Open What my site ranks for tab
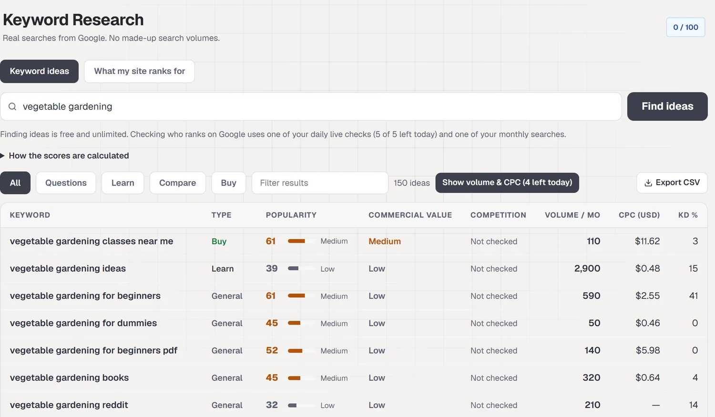The image size is (715, 417). 139,71
